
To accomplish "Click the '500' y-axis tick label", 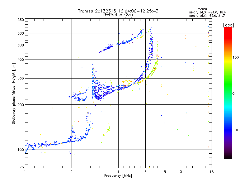I will coord(21,45).
